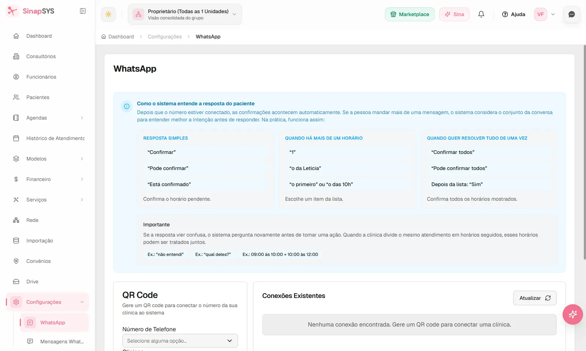Select Mensagens What... submenu item
This screenshot has height=351, width=586.
coord(54,341)
